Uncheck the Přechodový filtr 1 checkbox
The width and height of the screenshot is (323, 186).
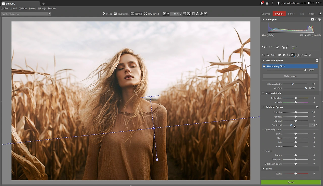pyautogui.click(x=264, y=66)
